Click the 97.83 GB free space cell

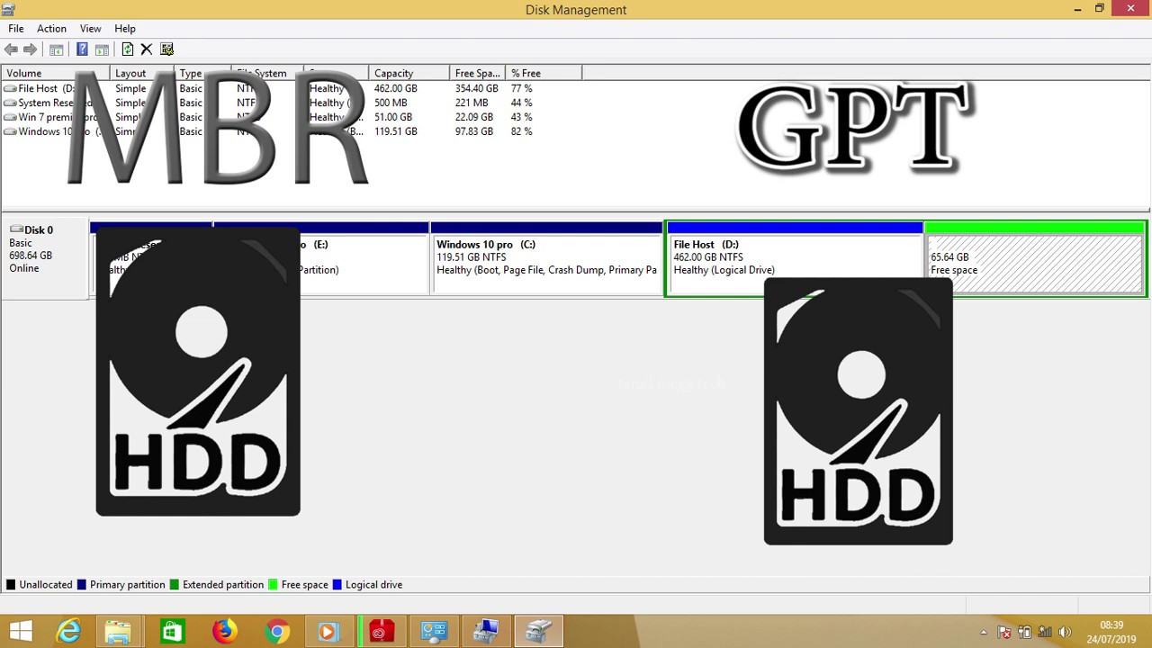coord(473,132)
